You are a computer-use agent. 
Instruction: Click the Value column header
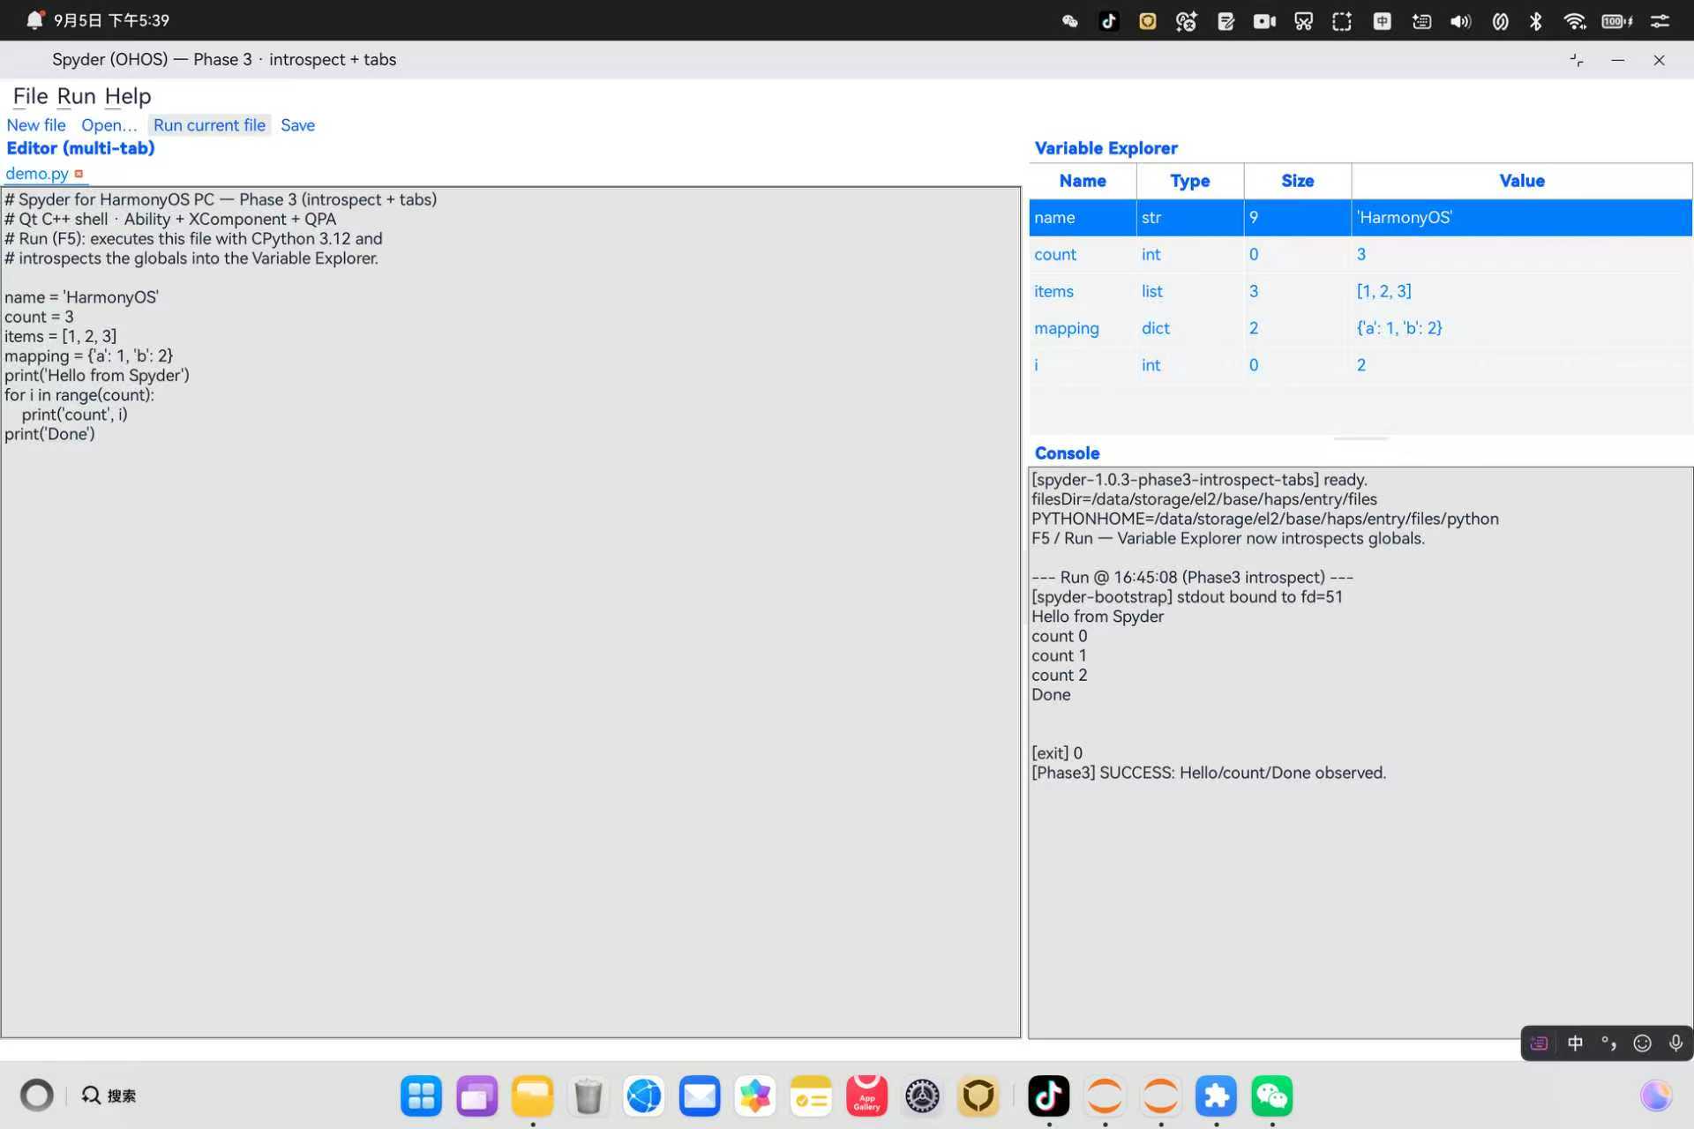[x=1522, y=181]
